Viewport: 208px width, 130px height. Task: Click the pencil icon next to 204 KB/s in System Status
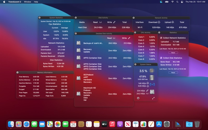point(147,90)
